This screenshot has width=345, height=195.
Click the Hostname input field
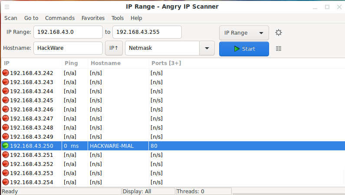pyautogui.click(x=68, y=49)
